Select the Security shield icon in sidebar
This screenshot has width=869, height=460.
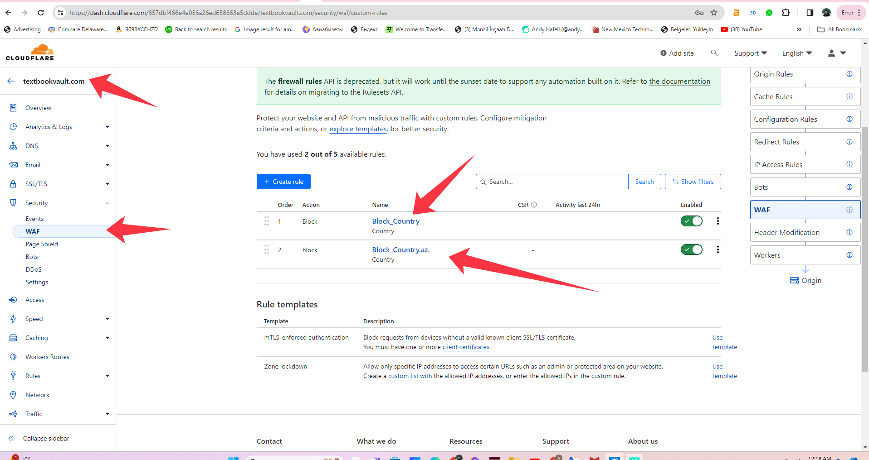[13, 202]
